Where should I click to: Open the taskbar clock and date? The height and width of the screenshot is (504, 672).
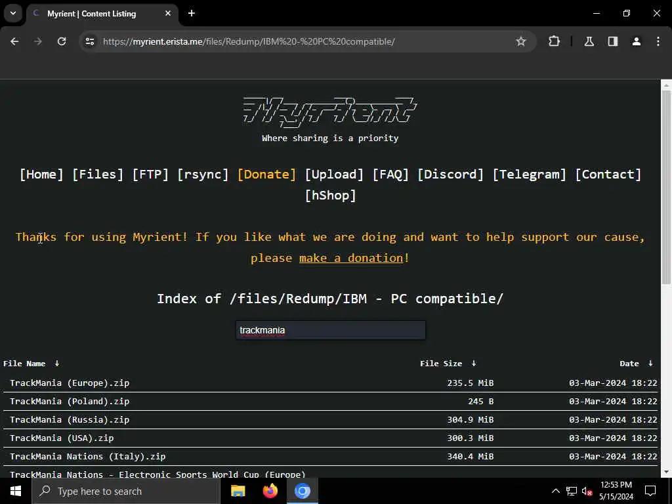[616, 491]
